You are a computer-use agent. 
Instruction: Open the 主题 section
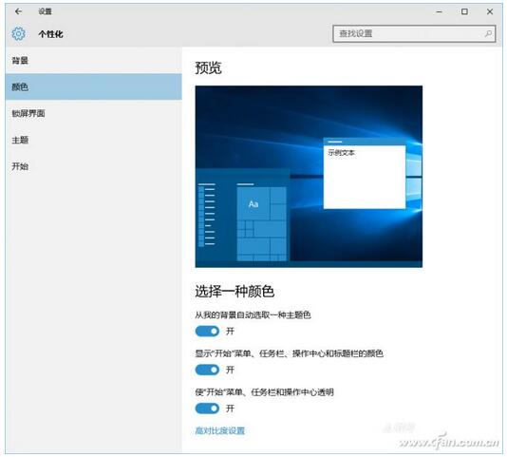[x=93, y=140]
